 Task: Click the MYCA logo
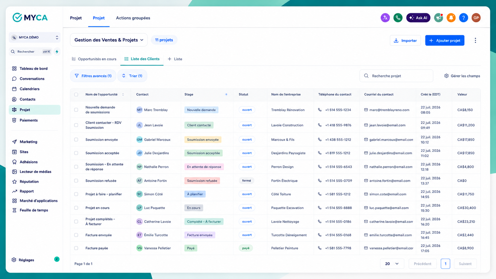tap(30, 17)
